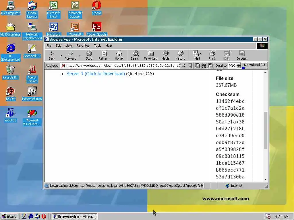Click the address bar URL field
Viewport: 294px width, 220px height.
(120, 66)
